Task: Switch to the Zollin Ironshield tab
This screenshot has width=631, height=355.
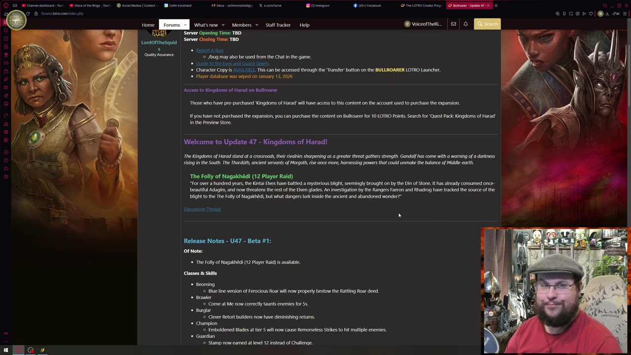Action: click(x=184, y=5)
